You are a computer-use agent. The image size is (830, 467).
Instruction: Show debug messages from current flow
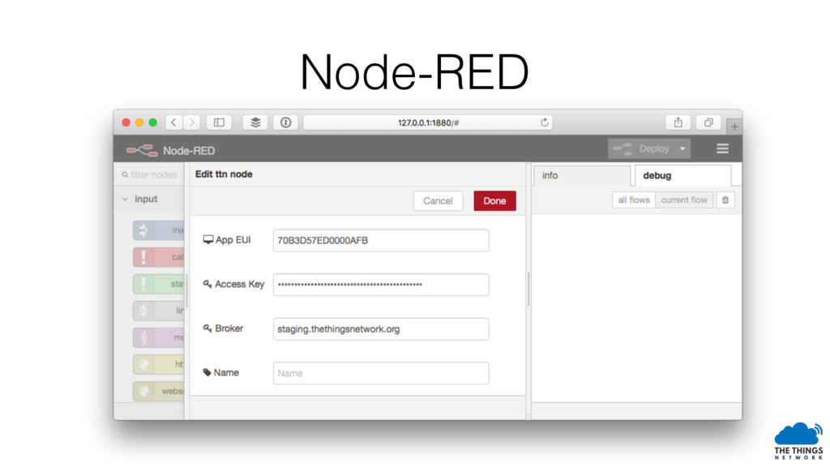click(684, 200)
